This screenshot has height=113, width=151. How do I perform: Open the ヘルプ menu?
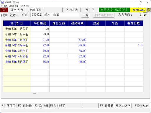pyautogui.click(x=24, y=6)
